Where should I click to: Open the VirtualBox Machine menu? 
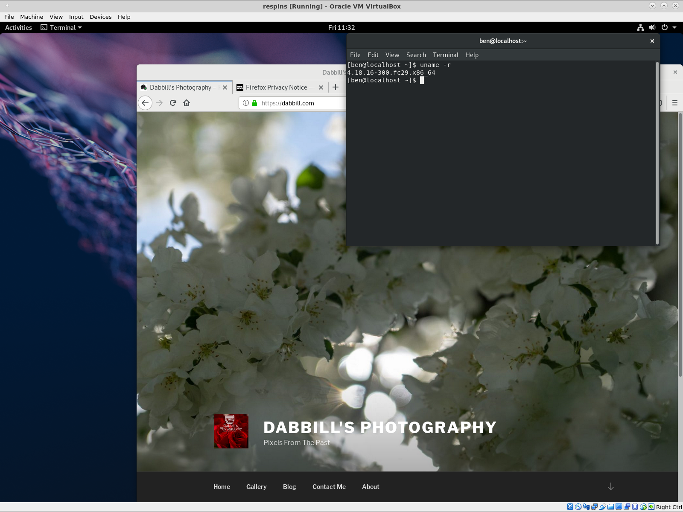click(32, 17)
